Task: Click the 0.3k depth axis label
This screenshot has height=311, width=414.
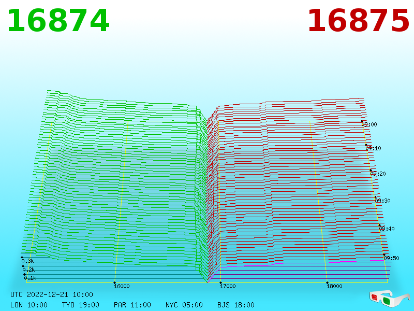Action: (27, 261)
